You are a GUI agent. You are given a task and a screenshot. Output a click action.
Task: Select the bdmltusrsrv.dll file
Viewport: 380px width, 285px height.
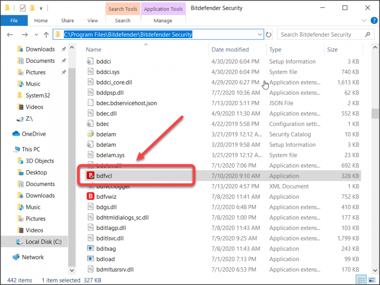pos(115,269)
